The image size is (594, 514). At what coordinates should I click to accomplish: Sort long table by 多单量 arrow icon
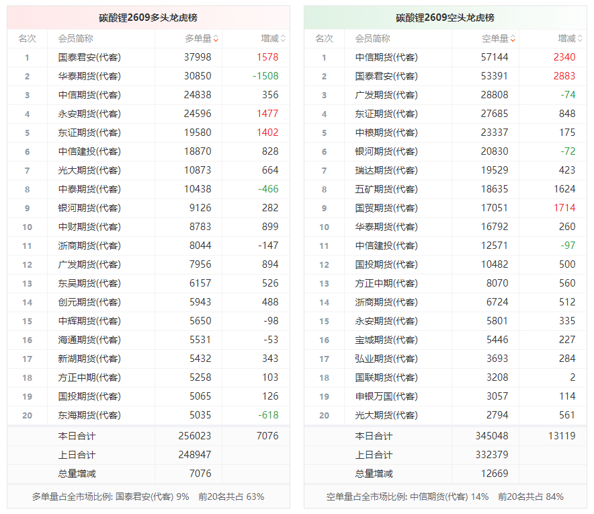coord(216,39)
